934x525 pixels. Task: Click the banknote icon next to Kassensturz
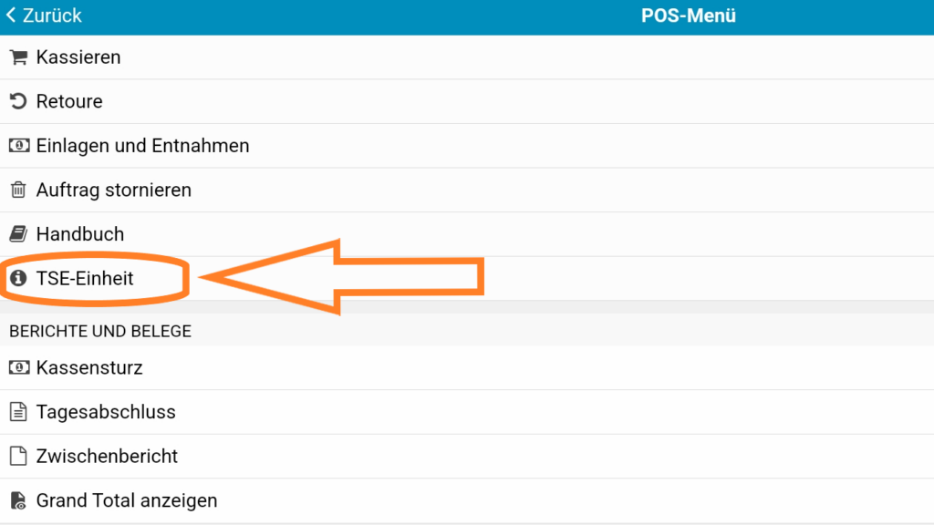[x=18, y=367]
